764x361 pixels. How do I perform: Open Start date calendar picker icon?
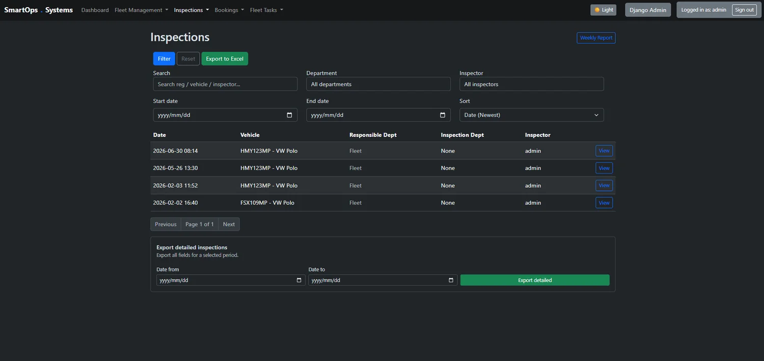(289, 115)
